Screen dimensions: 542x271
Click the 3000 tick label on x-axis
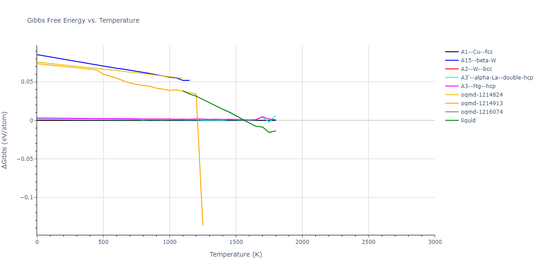(x=435, y=242)
